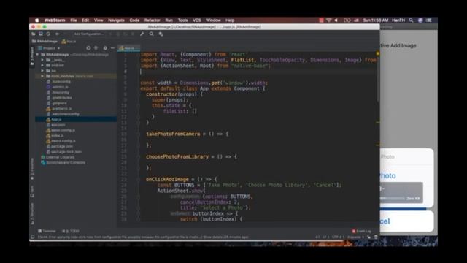Toggle the npm tool window side button
467x263 pixels.
pyautogui.click(x=32, y=191)
